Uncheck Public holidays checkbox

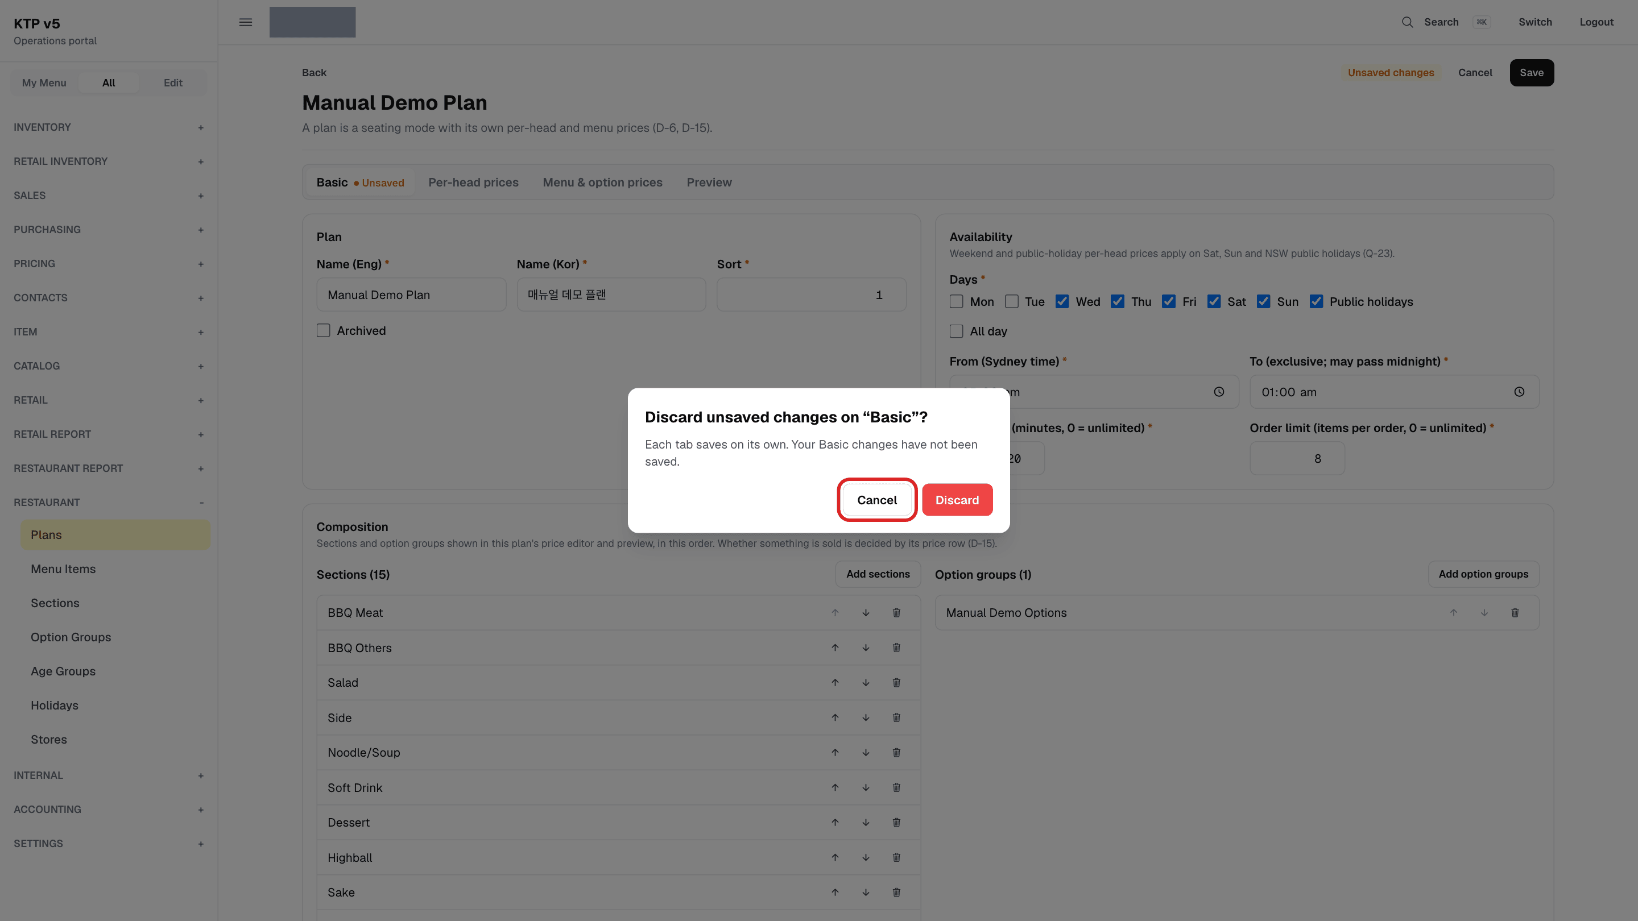coord(1316,302)
